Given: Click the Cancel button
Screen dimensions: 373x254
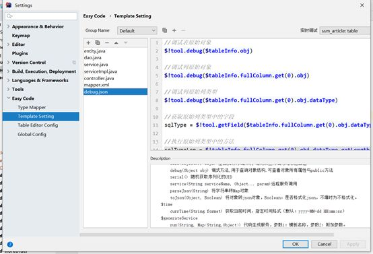Looking at the screenshot, I should tap(325, 244).
